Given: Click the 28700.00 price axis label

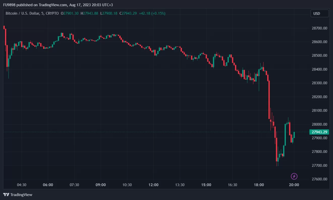Looking at the screenshot, I should [x=319, y=28].
